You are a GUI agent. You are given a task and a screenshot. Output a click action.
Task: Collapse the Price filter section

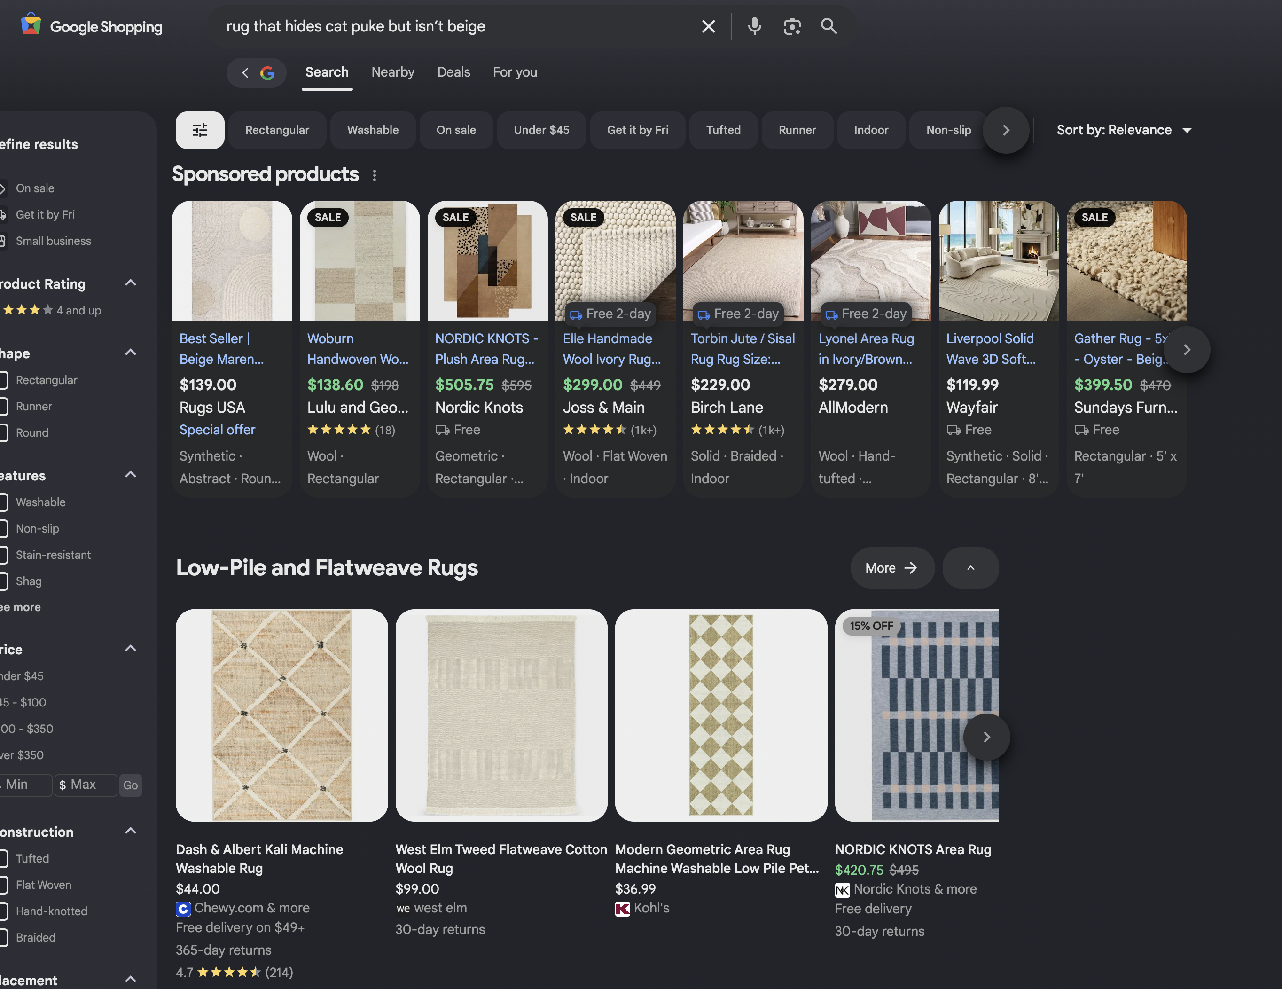(x=131, y=648)
